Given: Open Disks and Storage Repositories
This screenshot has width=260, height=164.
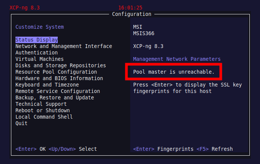Looking at the screenshot, I should point(61,65).
